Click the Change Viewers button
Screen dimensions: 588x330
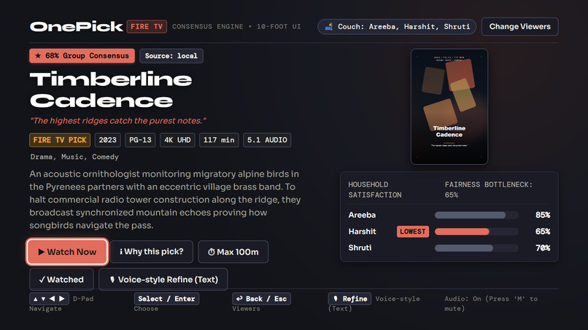coord(519,27)
